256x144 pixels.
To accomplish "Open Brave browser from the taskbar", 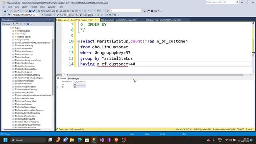I will pos(116,140).
